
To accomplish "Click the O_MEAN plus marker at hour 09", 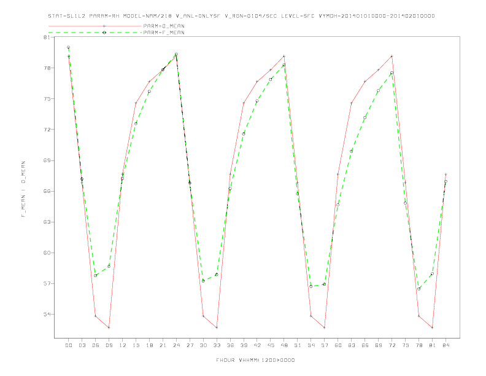I will pyautogui.click(x=109, y=327).
